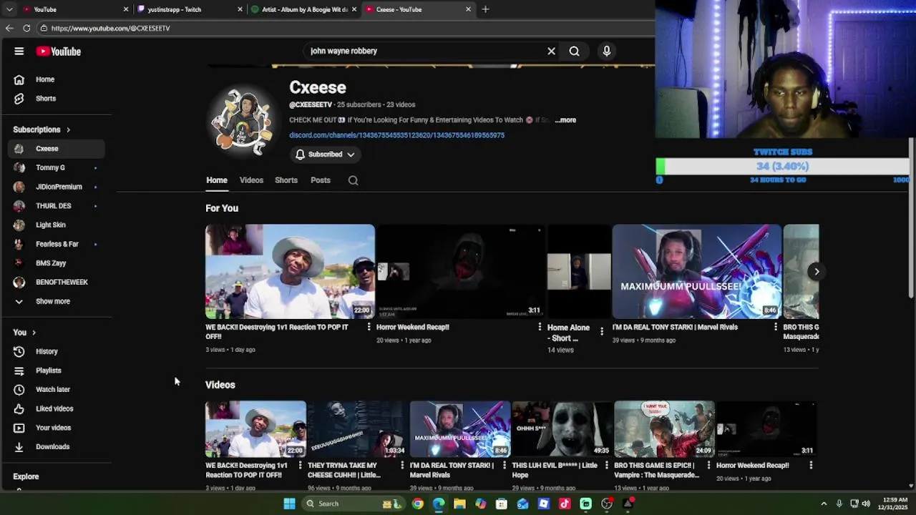
Task: Open File Explorer from taskbar
Action: coord(459,504)
